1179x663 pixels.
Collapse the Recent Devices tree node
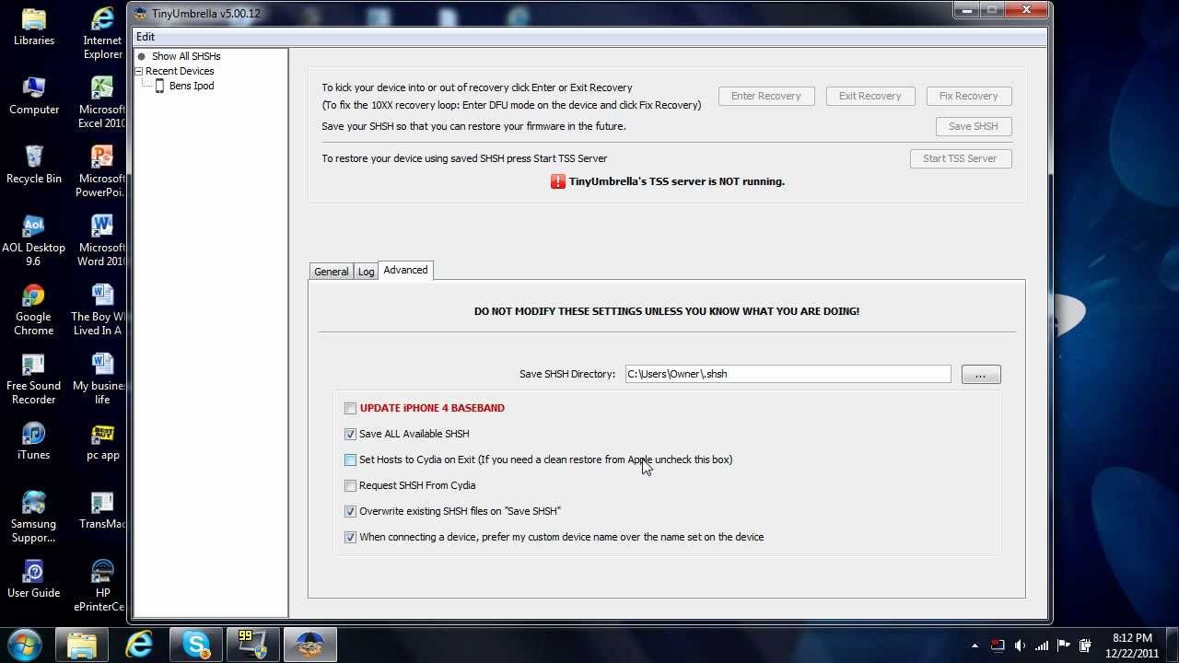coord(139,71)
